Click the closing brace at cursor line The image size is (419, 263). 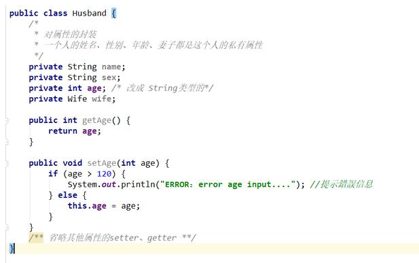click(12, 249)
